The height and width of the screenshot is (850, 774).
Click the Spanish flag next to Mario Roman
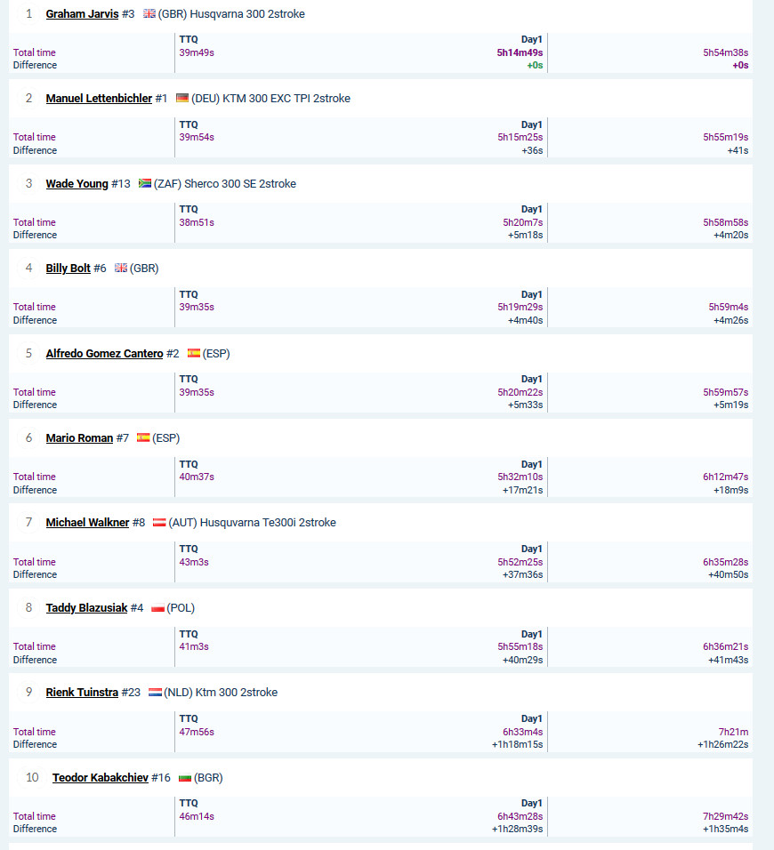point(143,437)
